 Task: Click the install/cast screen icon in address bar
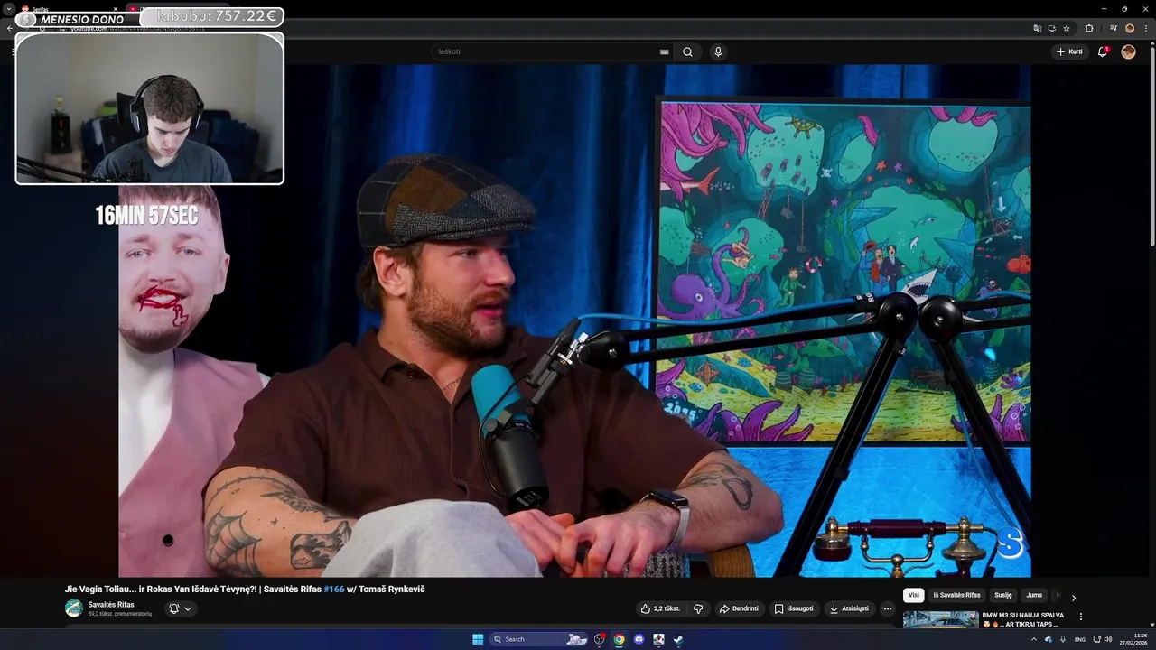pyautogui.click(x=1052, y=28)
